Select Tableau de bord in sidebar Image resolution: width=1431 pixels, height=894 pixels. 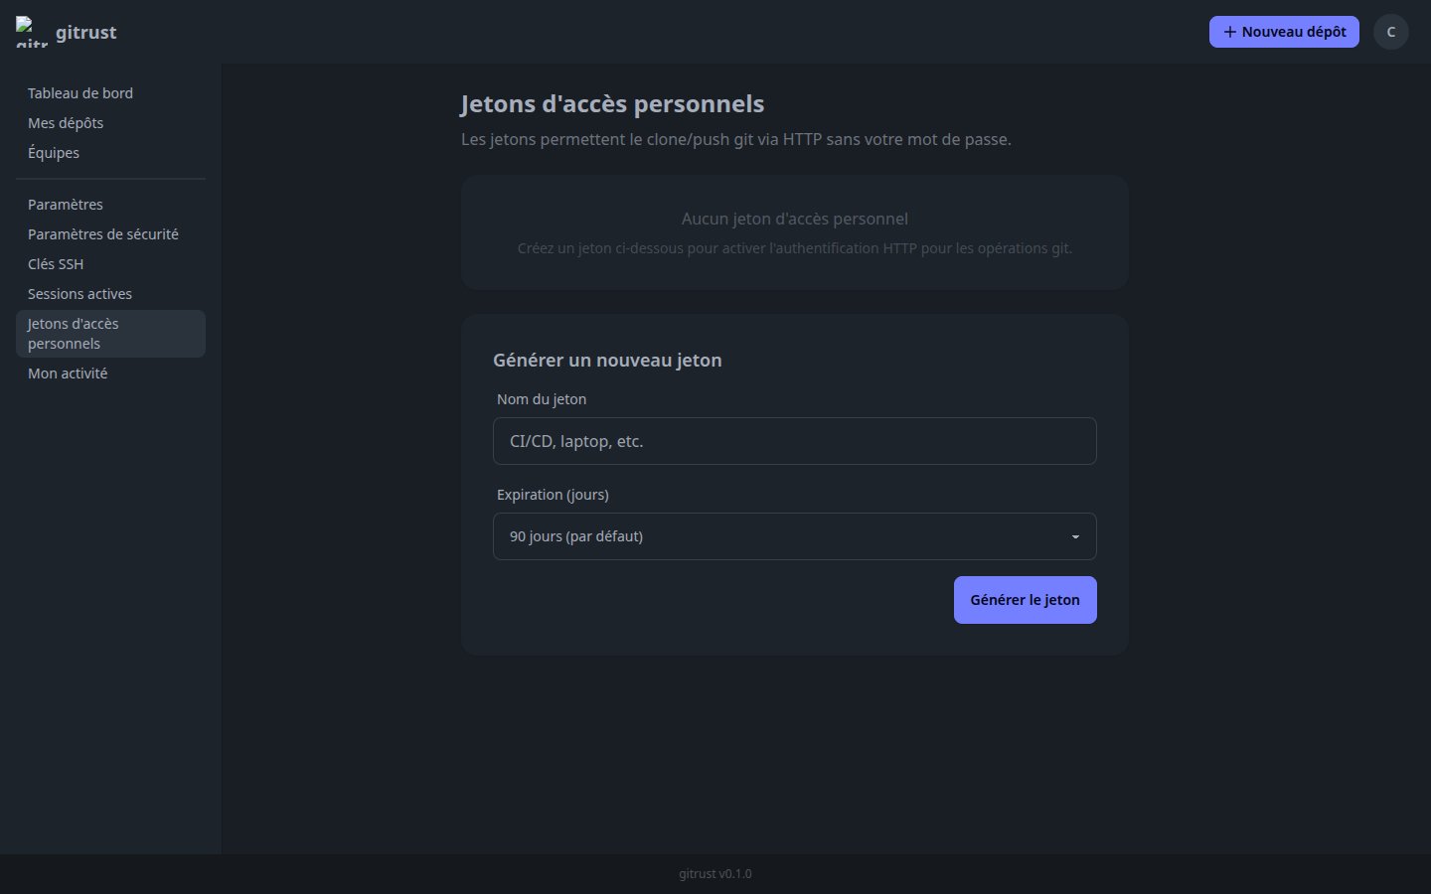point(79,92)
